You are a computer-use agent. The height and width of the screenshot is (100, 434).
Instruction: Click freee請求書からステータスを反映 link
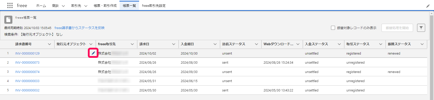(80, 28)
